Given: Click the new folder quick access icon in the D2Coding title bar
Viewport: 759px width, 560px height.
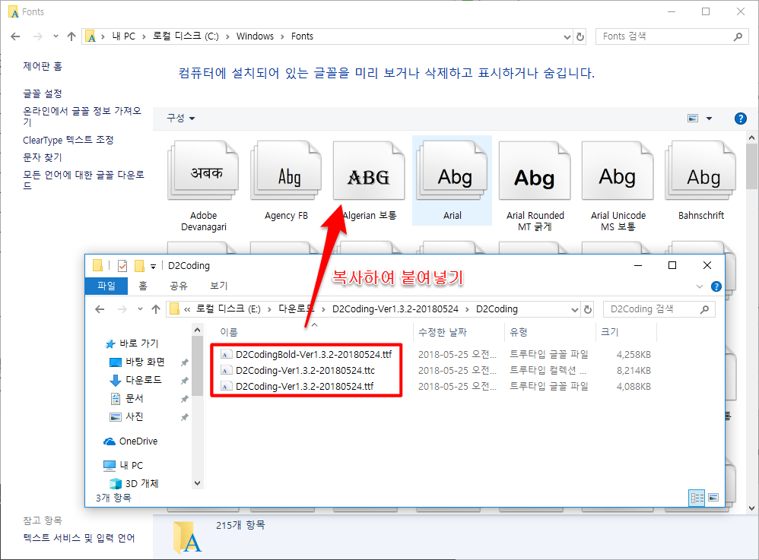Looking at the screenshot, I should 139,265.
